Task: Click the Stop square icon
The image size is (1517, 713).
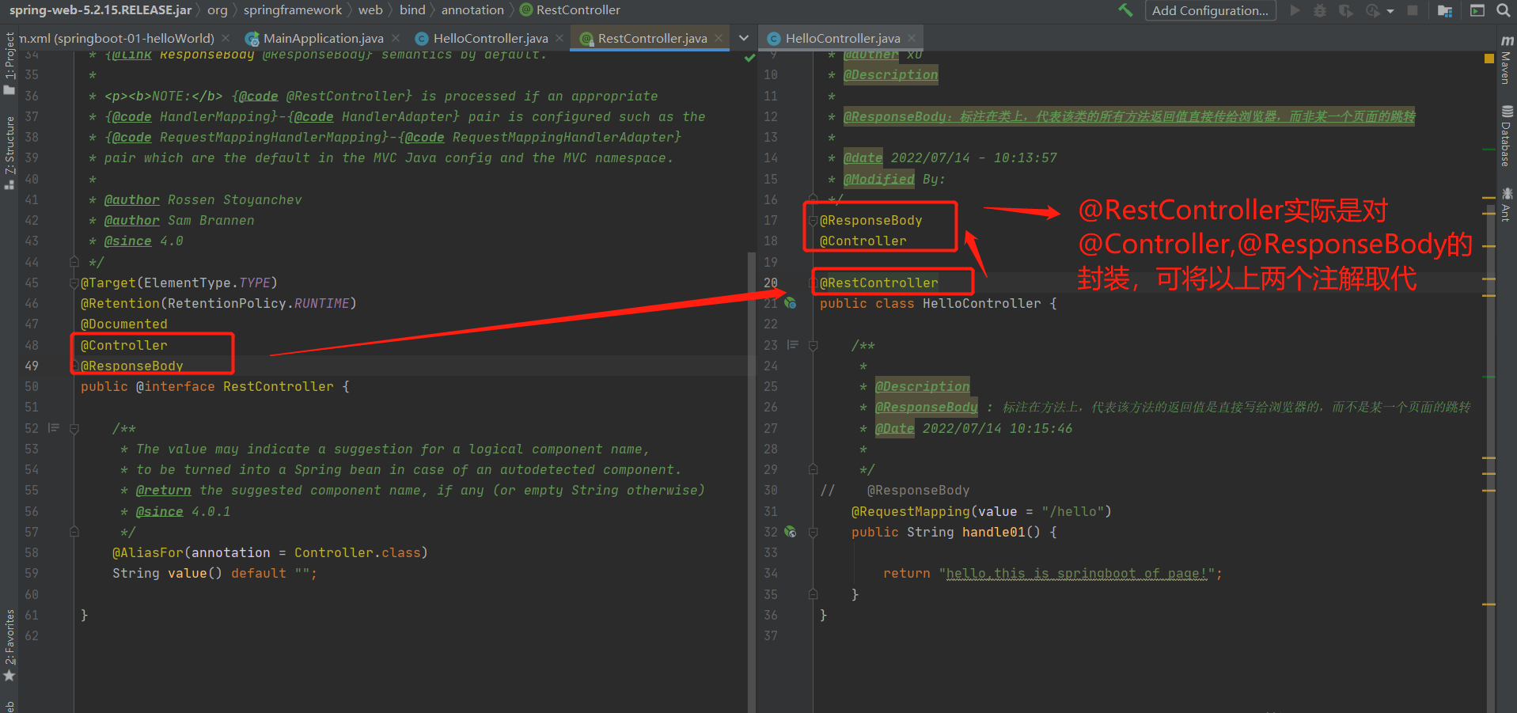Action: [1413, 10]
